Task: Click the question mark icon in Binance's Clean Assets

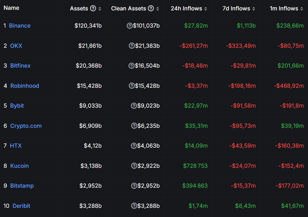Action: [130, 26]
